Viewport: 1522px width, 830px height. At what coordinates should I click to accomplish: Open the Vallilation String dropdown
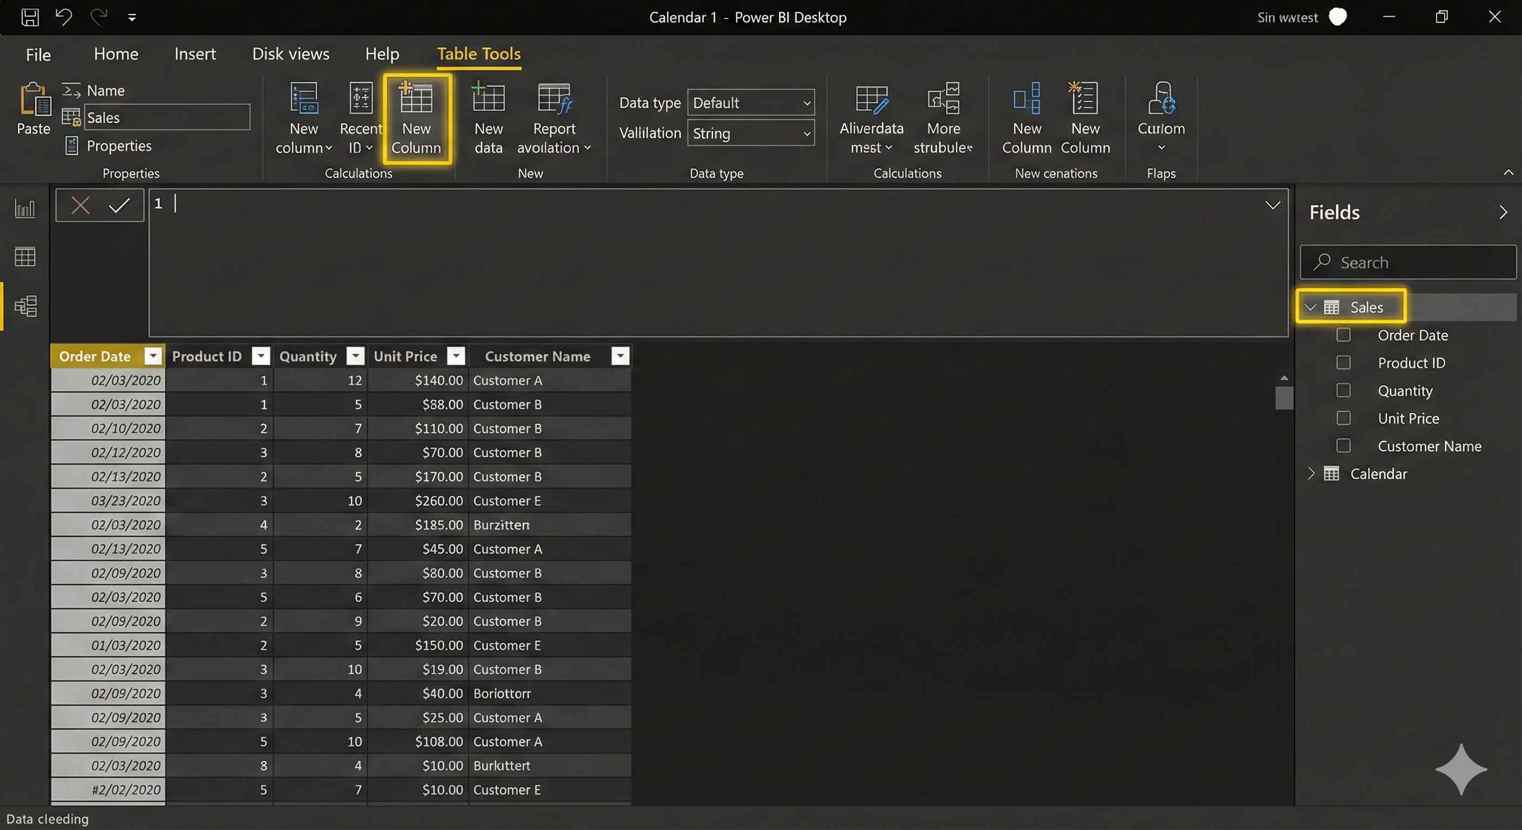[x=806, y=133]
